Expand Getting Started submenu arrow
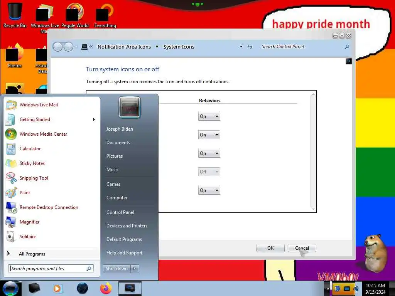This screenshot has height=296, width=395. point(94,119)
